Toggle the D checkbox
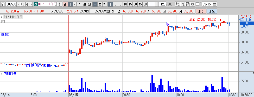 point(197,4)
